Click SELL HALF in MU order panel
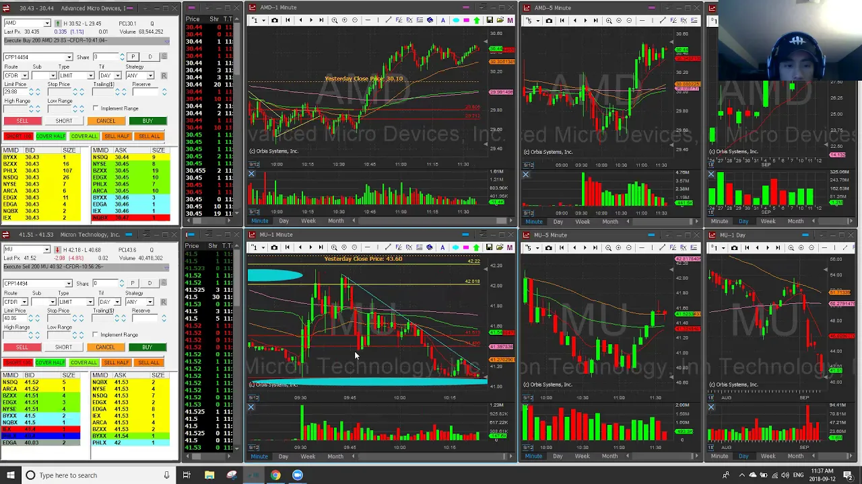Image resolution: width=862 pixels, height=484 pixels. point(117,363)
